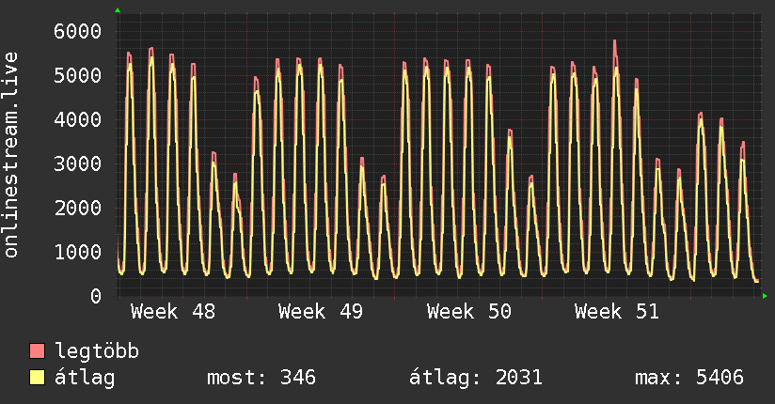This screenshot has width=775, height=404.
Task: Click the 1000 y-axis label
Action: coord(78,252)
